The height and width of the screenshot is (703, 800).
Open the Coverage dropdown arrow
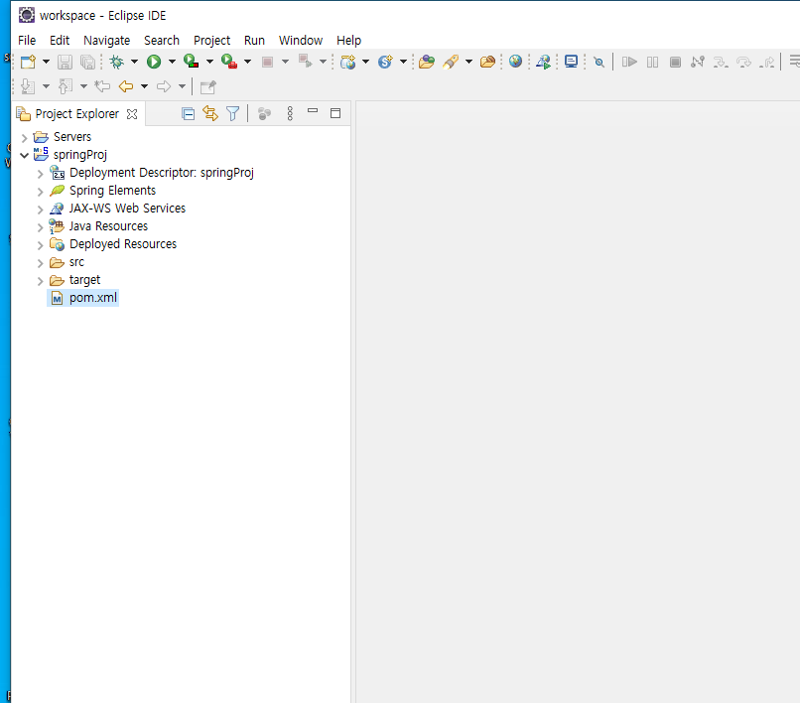pyautogui.click(x=209, y=62)
